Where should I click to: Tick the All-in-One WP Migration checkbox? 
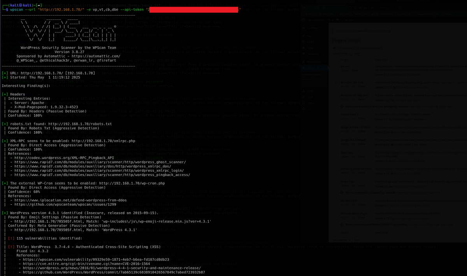point(337,95)
